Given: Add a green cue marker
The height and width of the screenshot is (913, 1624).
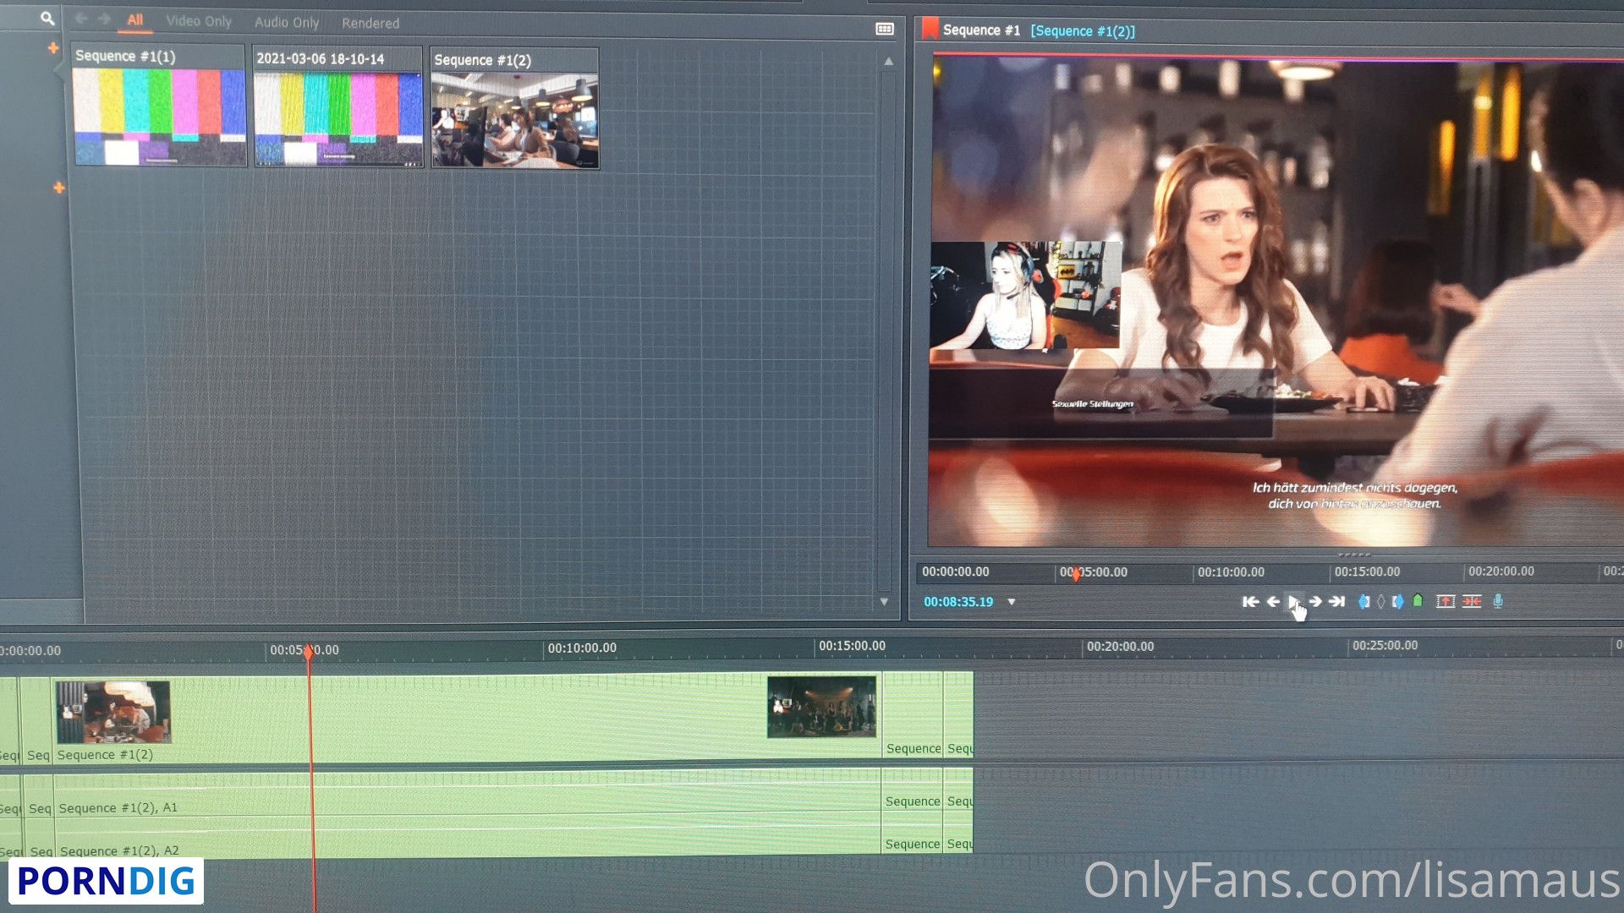Looking at the screenshot, I should tap(1418, 601).
